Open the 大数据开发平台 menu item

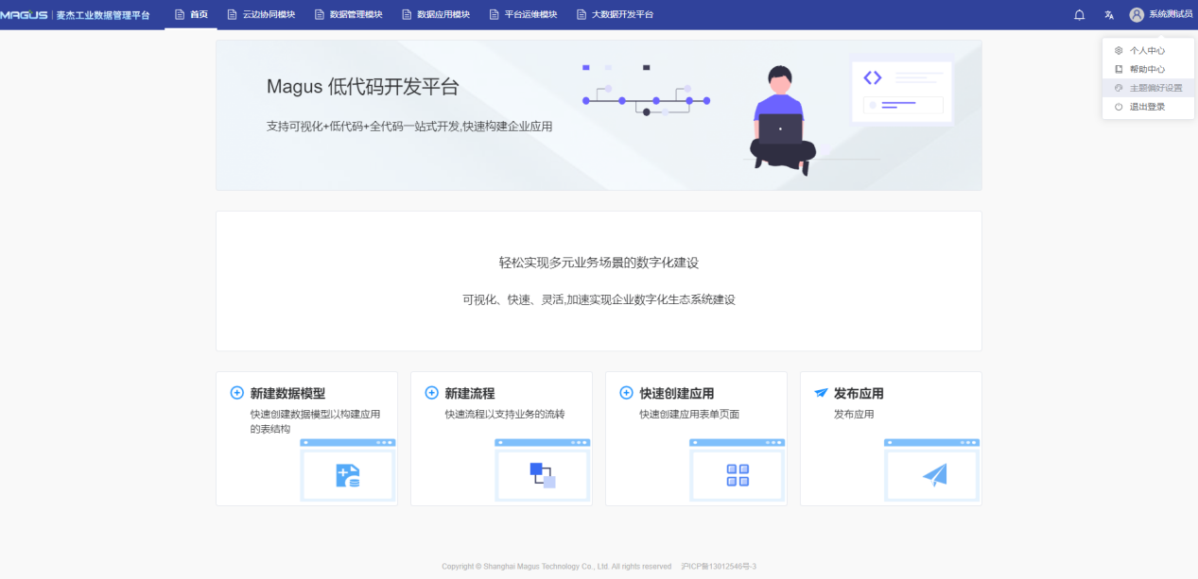[x=615, y=15]
